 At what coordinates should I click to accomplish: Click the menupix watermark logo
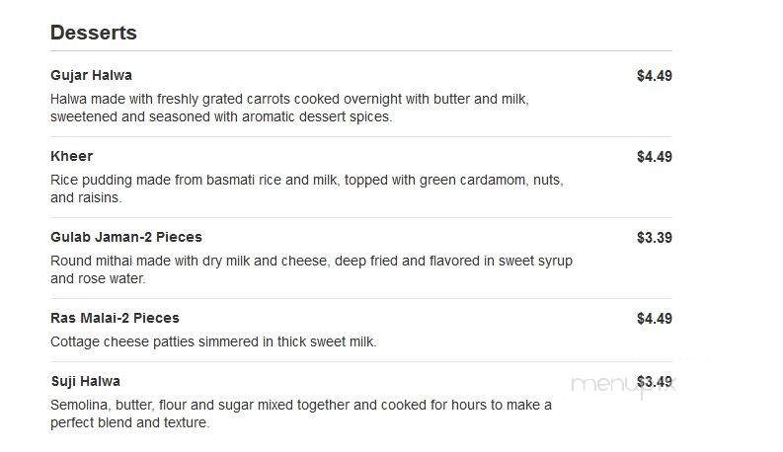coord(623,387)
